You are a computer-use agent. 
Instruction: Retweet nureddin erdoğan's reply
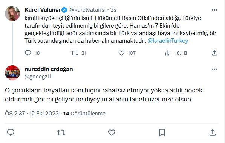point(61,132)
